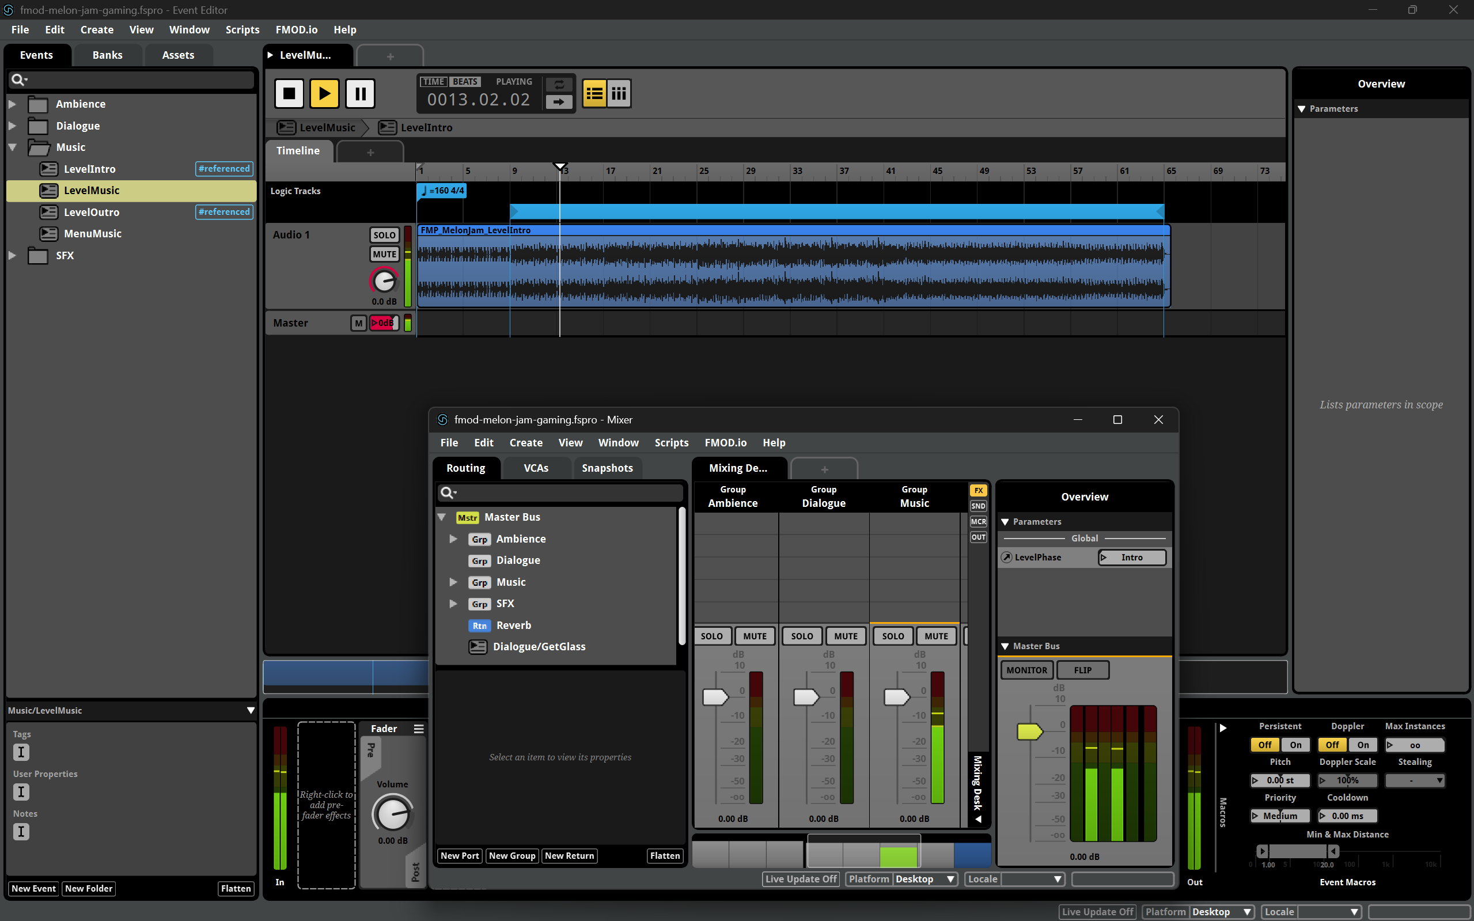The height and width of the screenshot is (921, 1474).
Task: Add a return using New Return
Action: [569, 856]
